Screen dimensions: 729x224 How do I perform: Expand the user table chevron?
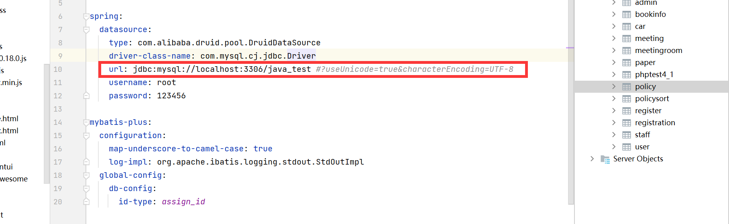614,147
